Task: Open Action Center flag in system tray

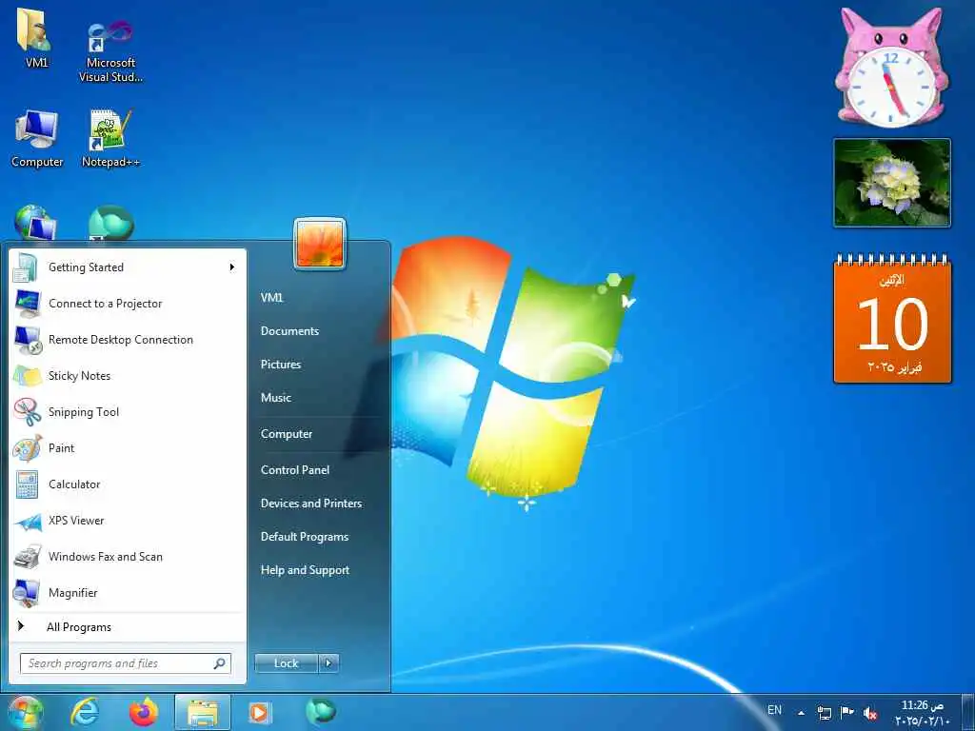Action: tap(846, 712)
